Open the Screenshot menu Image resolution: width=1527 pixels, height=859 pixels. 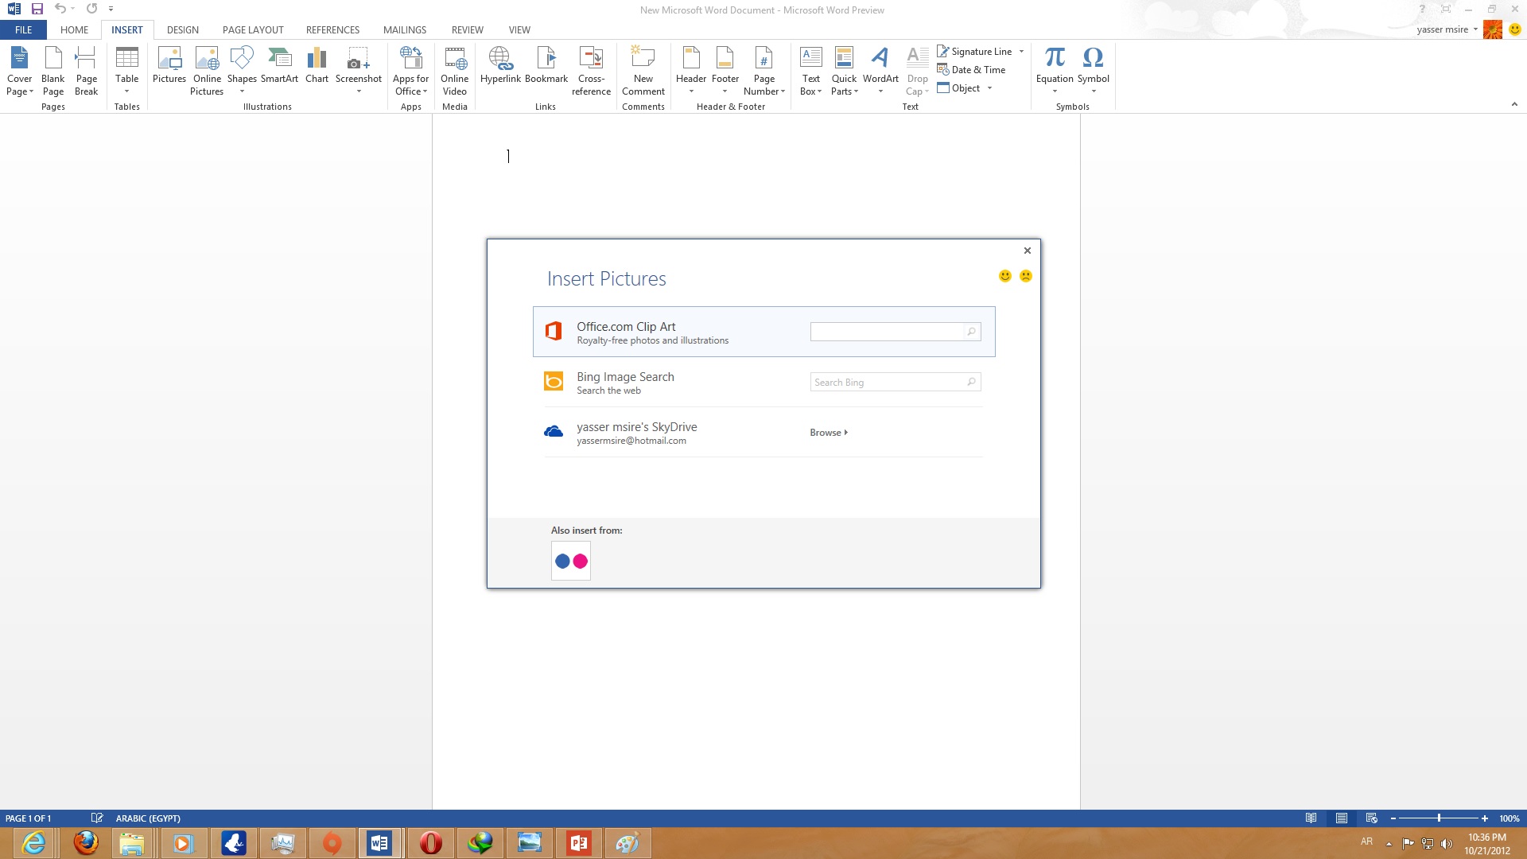[x=359, y=71]
